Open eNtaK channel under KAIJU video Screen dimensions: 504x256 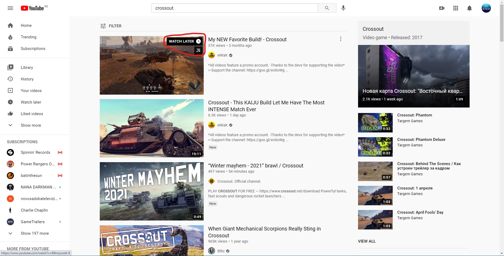click(x=222, y=125)
